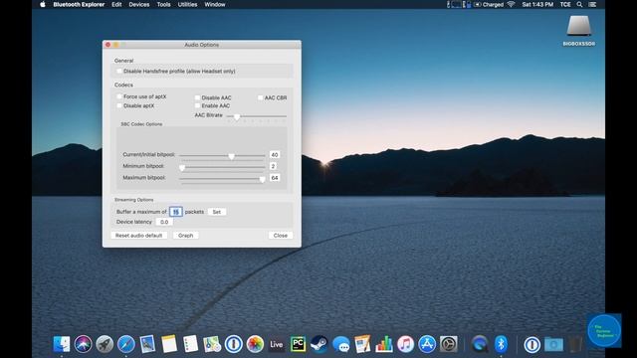Open System Preferences gear in dock
The image size is (637, 358).
point(449,344)
